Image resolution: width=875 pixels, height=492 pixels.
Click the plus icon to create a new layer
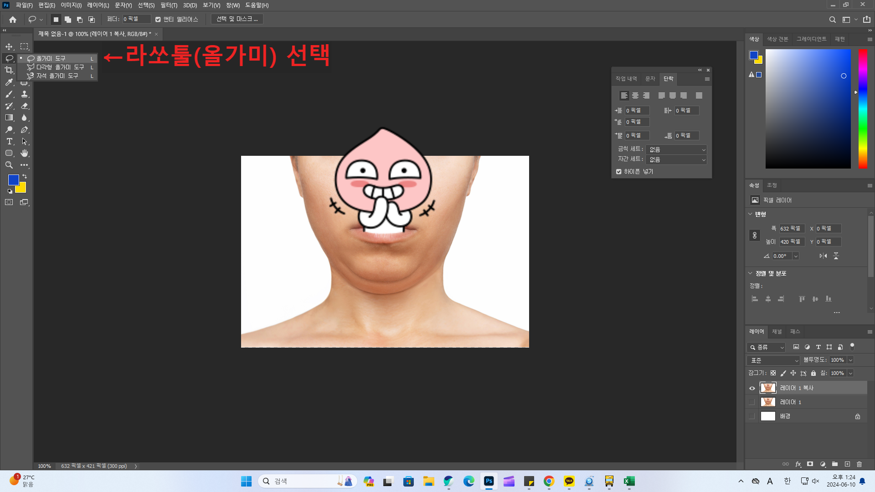[847, 464]
